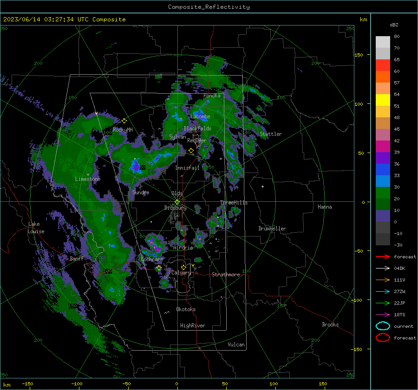Click the Ponoka city label

pyautogui.click(x=212, y=96)
